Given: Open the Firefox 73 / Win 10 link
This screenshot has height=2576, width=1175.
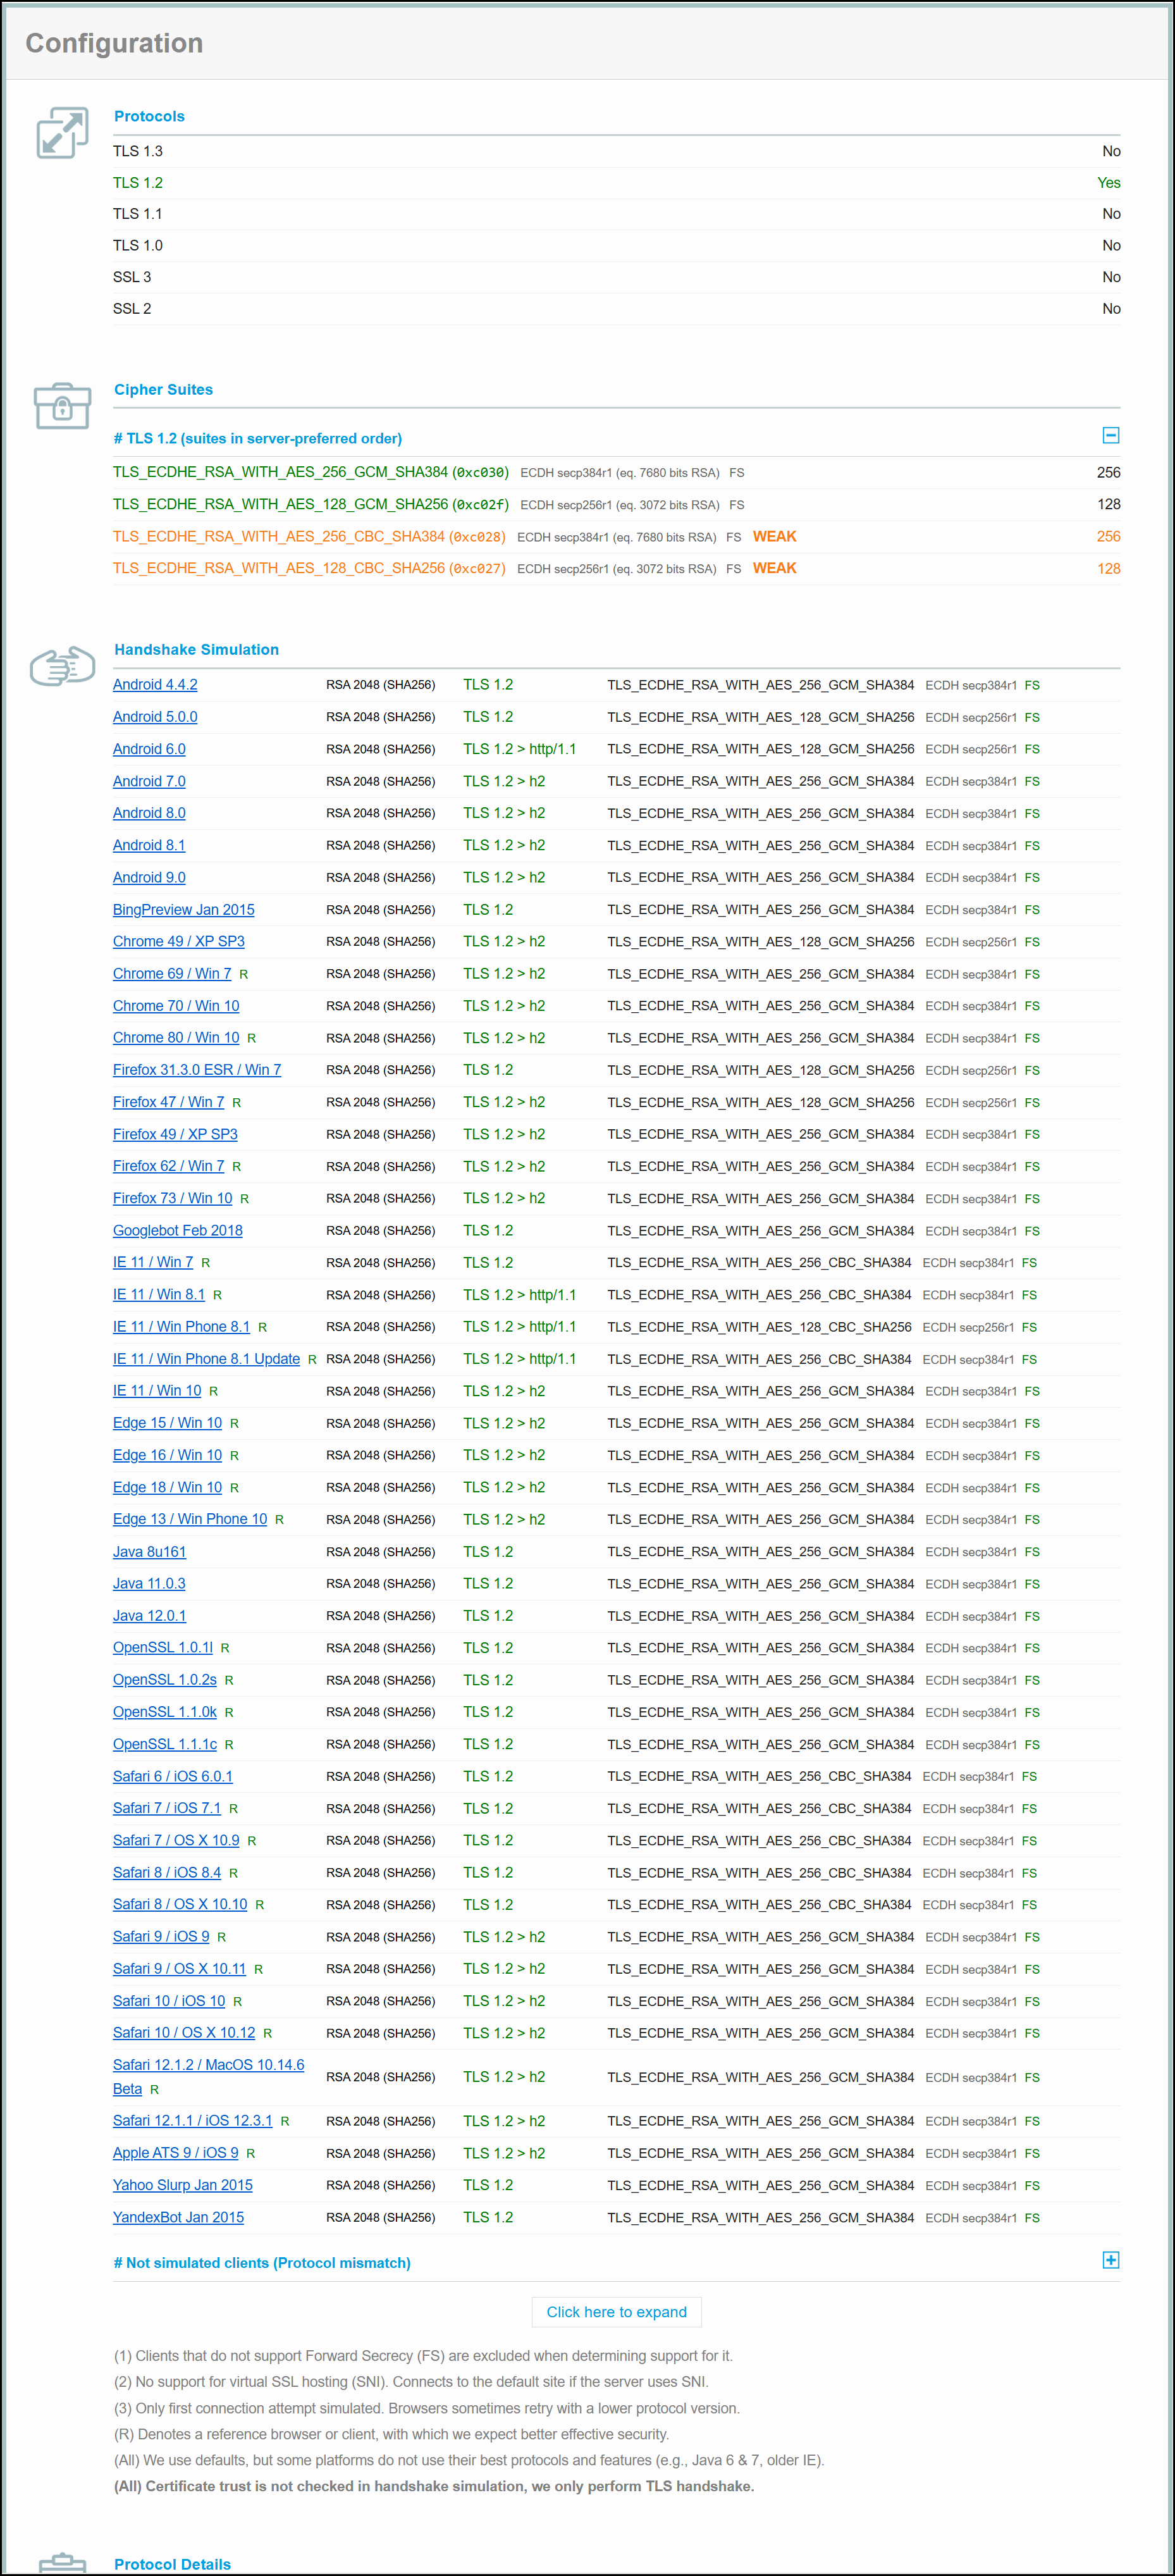Looking at the screenshot, I should (172, 1198).
